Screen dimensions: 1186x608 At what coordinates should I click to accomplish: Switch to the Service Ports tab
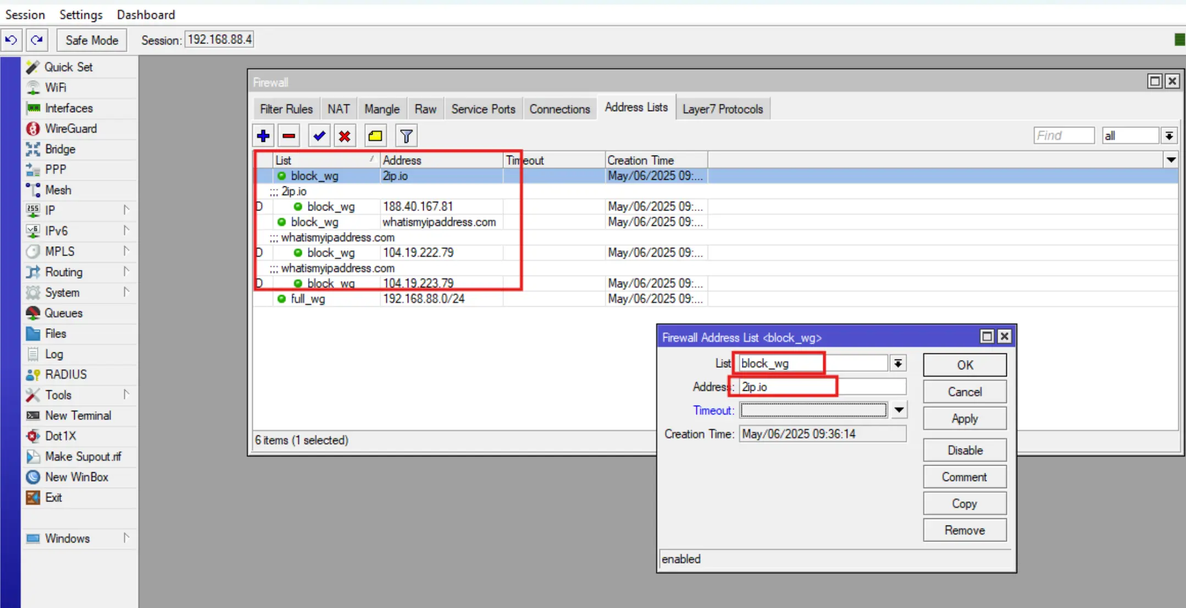click(x=483, y=109)
